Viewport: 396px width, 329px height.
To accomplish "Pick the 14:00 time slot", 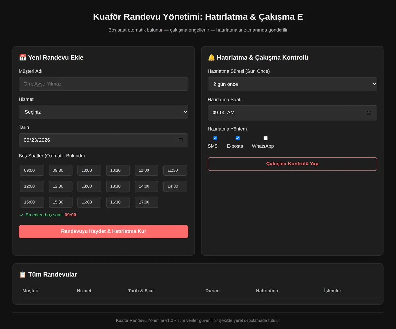I will tap(147, 186).
